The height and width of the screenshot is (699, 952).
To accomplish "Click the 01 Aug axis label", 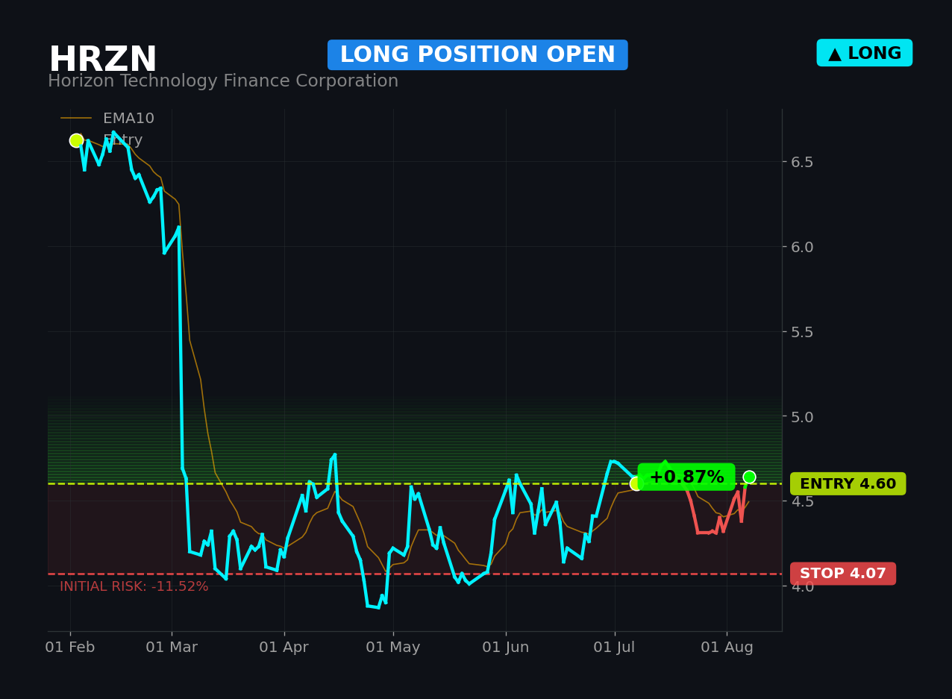I will pyautogui.click(x=727, y=648).
